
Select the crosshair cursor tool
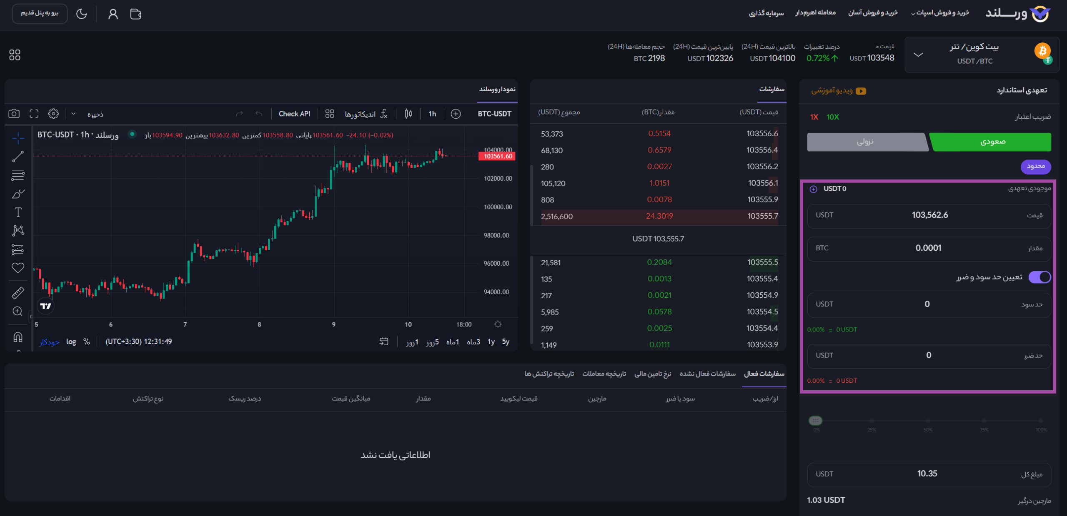tap(18, 137)
